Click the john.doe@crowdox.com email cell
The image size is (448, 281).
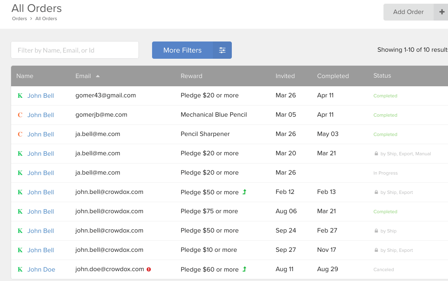(x=110, y=269)
